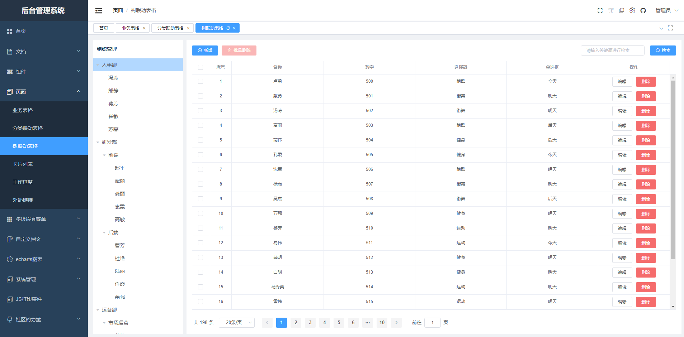The height and width of the screenshot is (337, 684).
Task: Collapse the sidebar with the hamburger icon
Action: (x=98, y=10)
